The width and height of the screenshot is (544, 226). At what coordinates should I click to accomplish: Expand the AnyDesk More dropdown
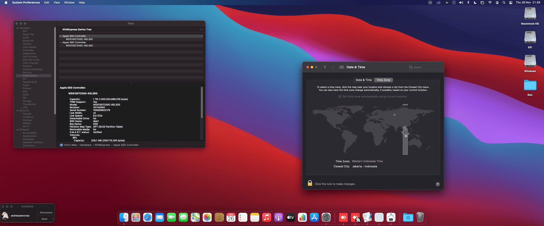tap(46, 219)
